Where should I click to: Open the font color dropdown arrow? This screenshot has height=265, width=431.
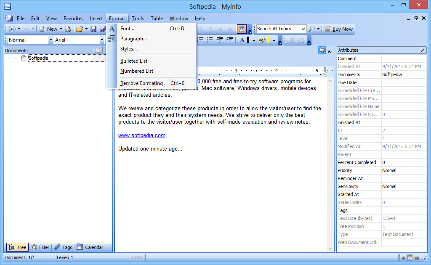[x=253, y=40]
